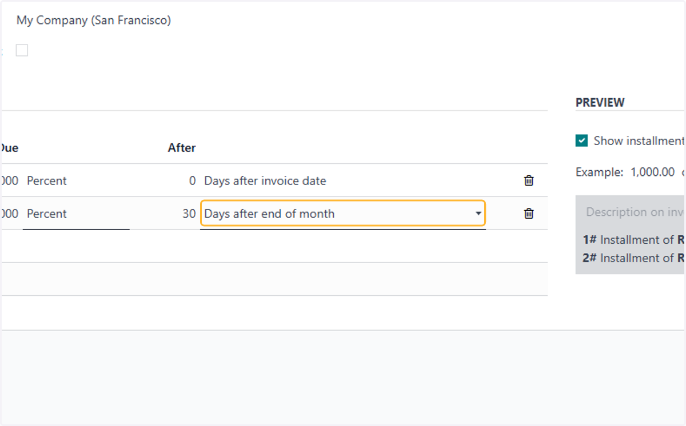
Task: Click the PREVIEW heading
Action: click(600, 102)
